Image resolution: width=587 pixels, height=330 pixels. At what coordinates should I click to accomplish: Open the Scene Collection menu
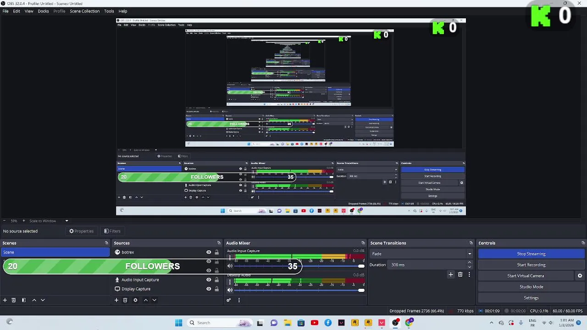[x=84, y=11]
